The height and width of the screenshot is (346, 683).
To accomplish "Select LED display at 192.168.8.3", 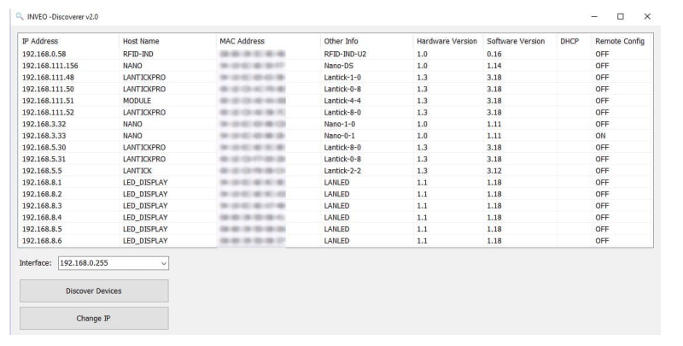I will coord(336,206).
